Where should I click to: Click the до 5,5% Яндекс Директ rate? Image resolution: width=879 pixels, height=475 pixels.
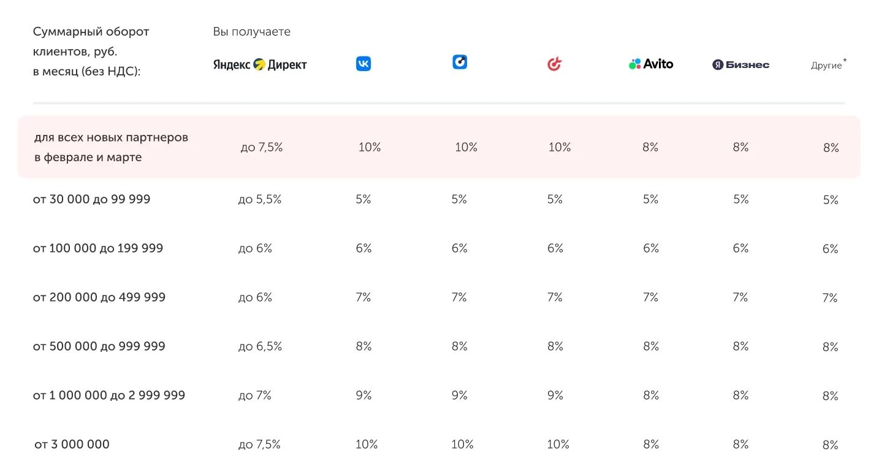[260, 199]
